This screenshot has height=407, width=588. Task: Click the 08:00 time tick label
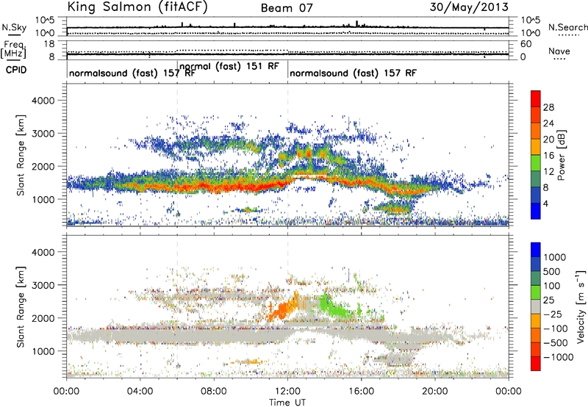coord(213,392)
